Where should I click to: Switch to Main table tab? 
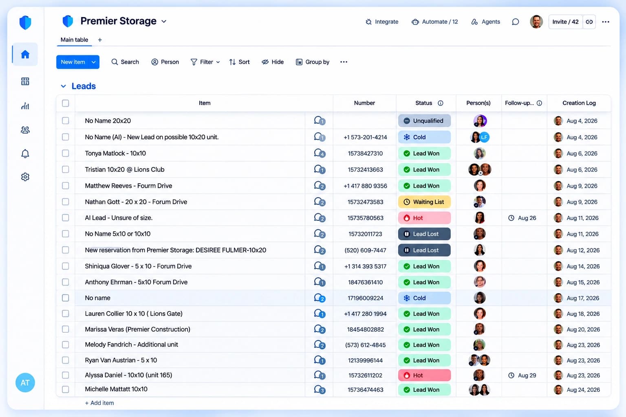coord(74,40)
